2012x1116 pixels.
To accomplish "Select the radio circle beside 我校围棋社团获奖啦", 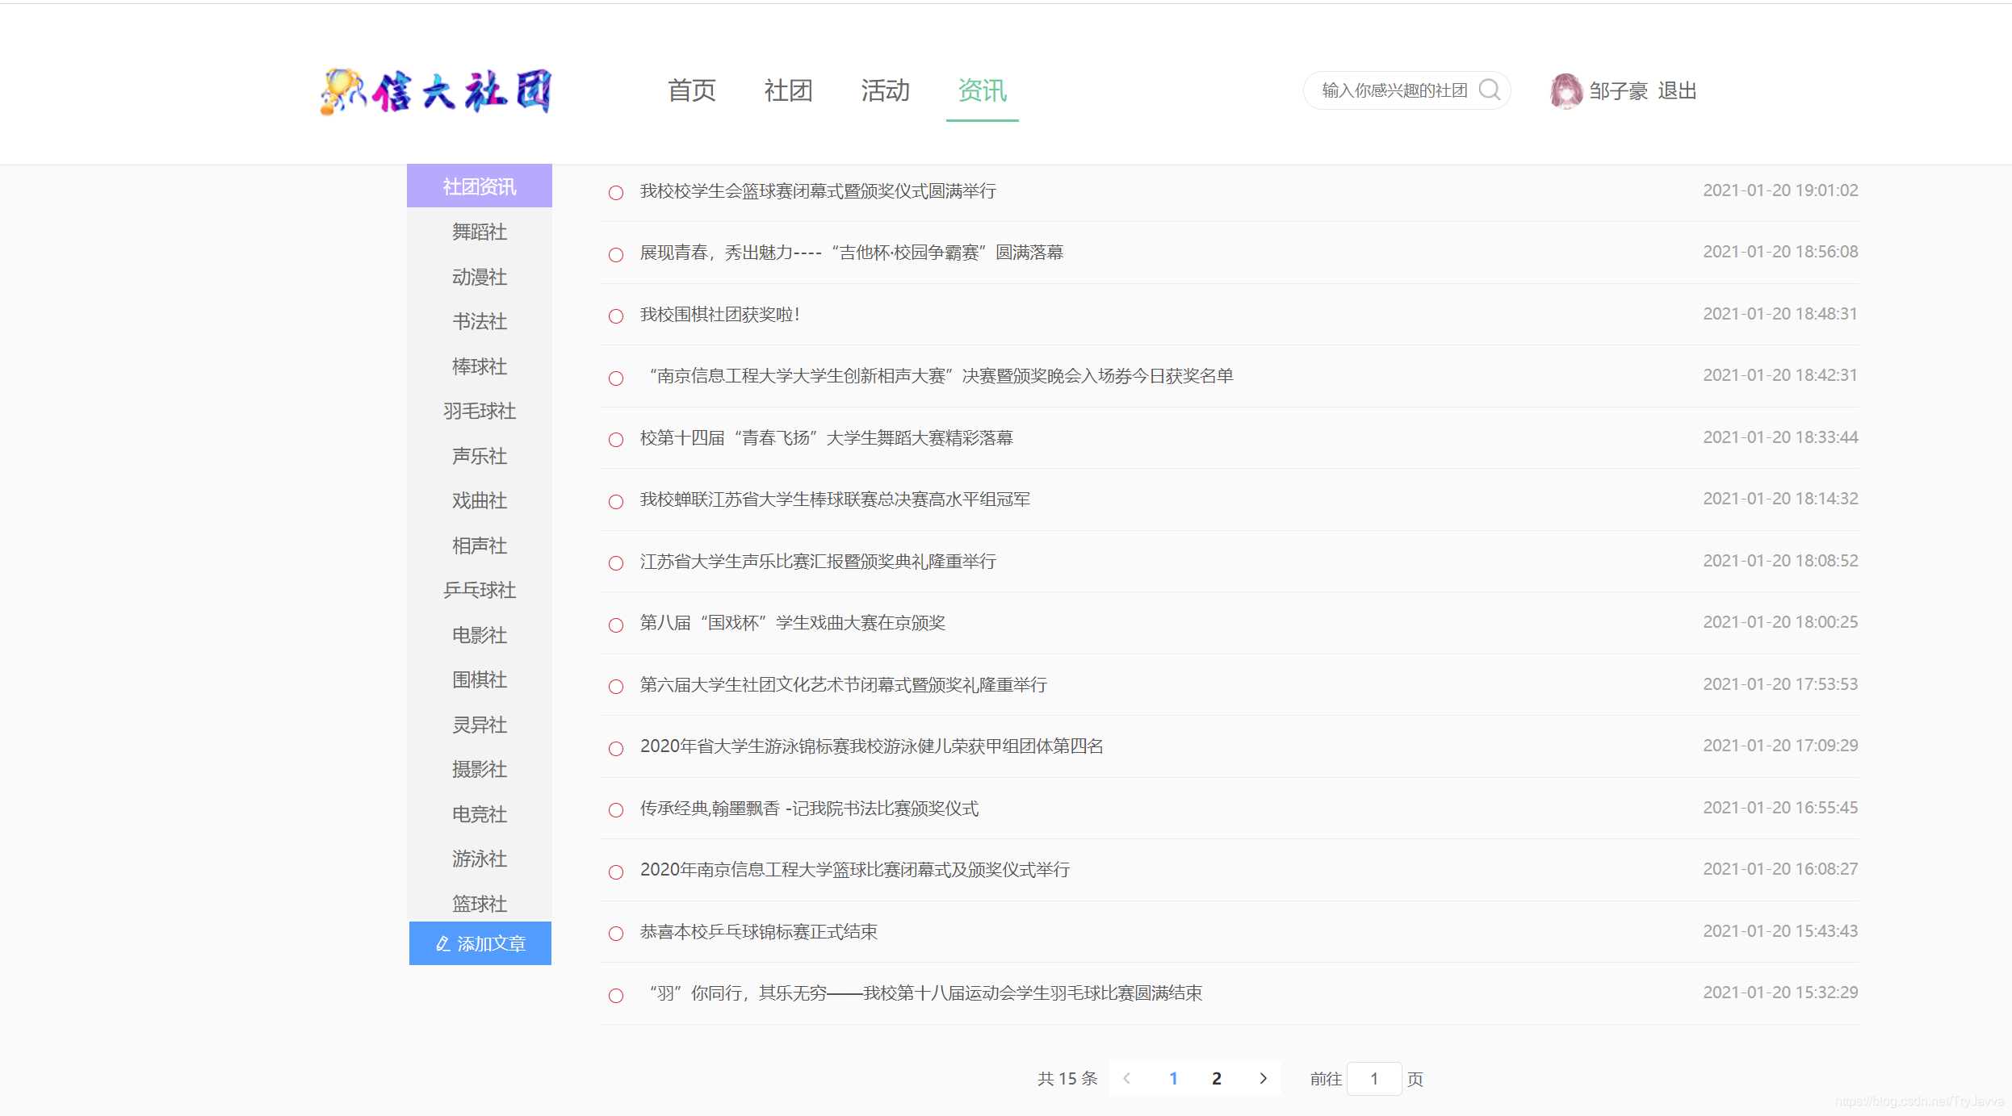I will (616, 316).
